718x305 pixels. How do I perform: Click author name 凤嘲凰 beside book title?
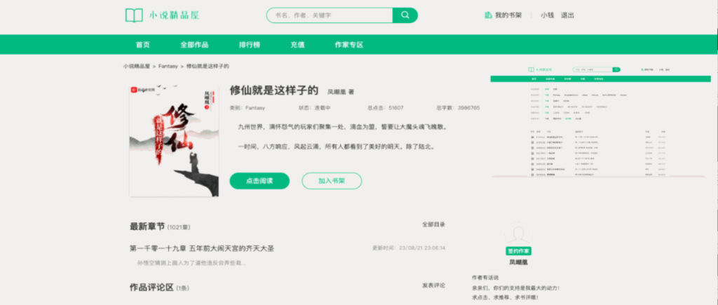340,92
